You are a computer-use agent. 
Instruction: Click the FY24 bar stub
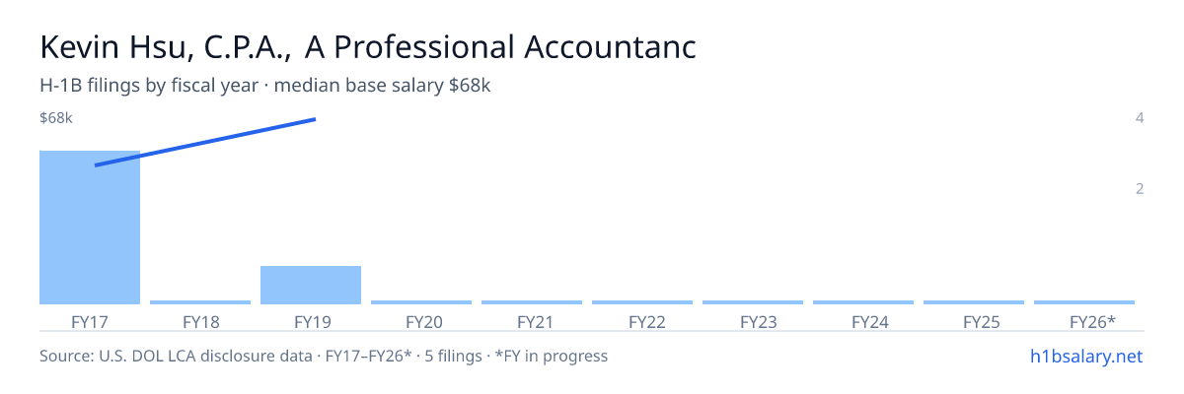coord(863,302)
